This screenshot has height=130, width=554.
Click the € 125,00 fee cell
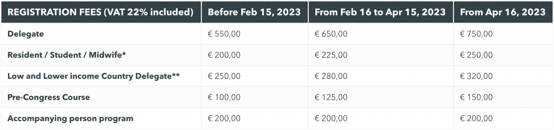click(331, 97)
